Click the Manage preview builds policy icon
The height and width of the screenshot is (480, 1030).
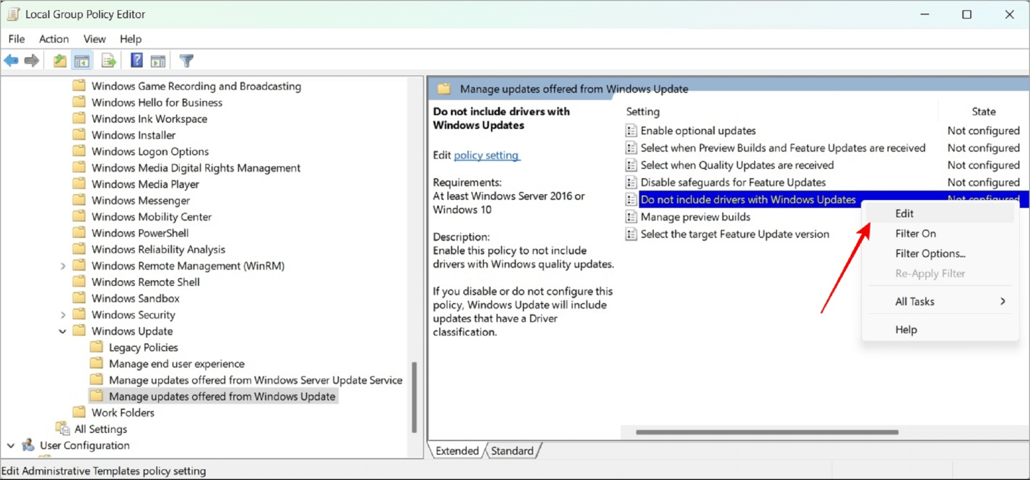click(x=631, y=217)
